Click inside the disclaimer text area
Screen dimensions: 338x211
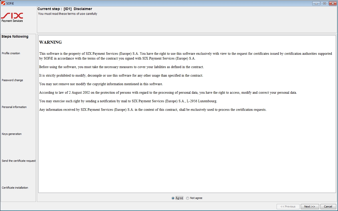pos(187,151)
